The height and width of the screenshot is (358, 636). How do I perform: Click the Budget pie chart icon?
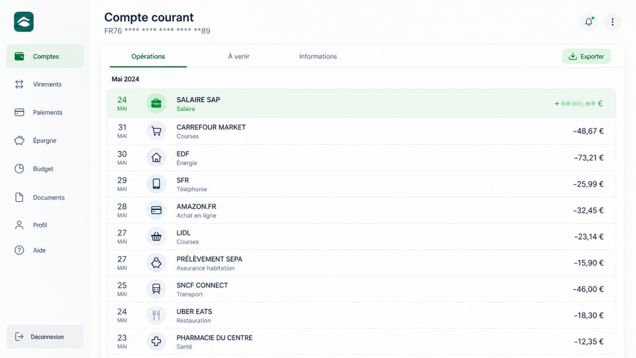point(19,169)
